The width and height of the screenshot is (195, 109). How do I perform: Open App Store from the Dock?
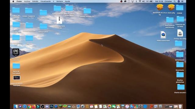click(132, 106)
